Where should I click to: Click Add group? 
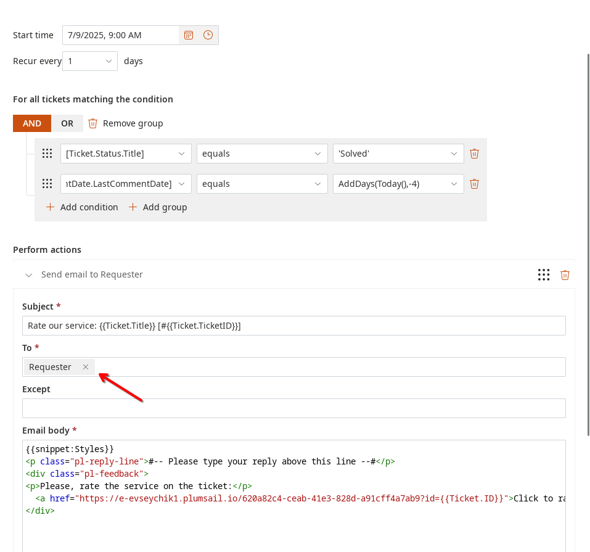158,207
